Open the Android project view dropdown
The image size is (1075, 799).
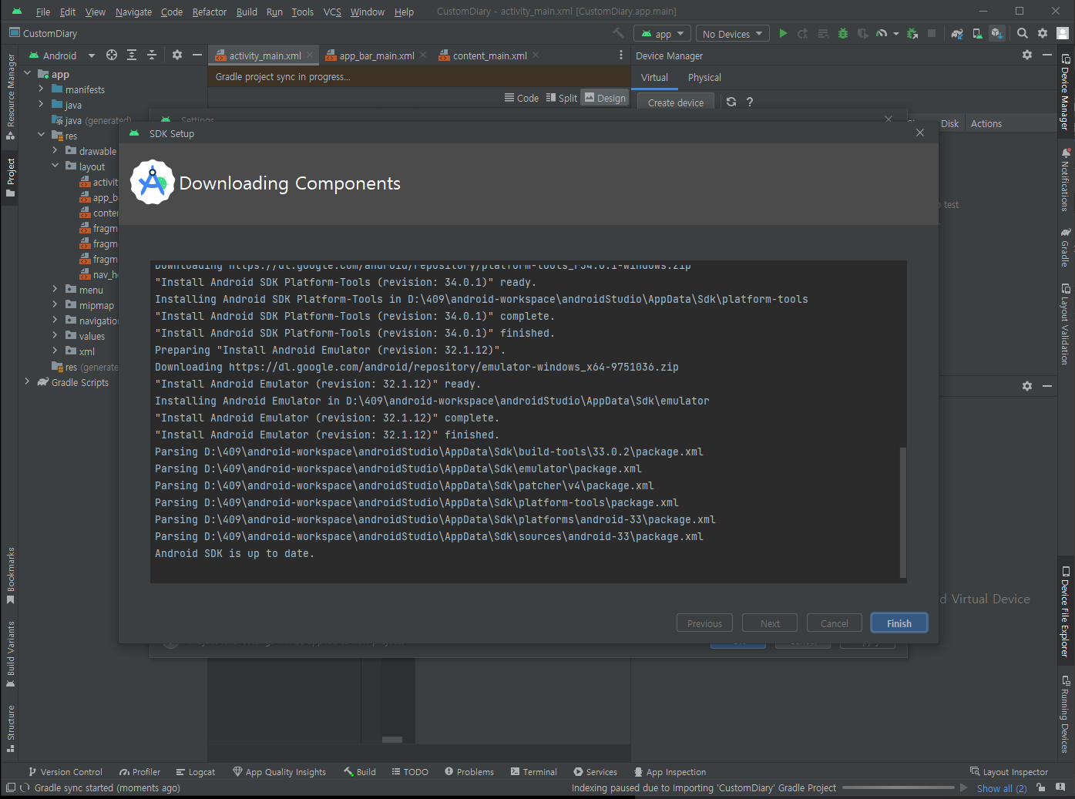tap(62, 55)
